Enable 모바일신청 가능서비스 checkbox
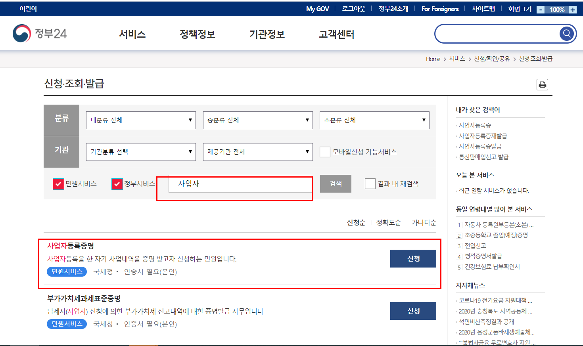 click(x=325, y=152)
